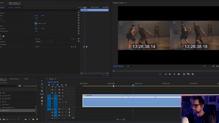Screen dimensions: 219x123
Task: Select the Ripple Edit tool
Action: point(42,87)
